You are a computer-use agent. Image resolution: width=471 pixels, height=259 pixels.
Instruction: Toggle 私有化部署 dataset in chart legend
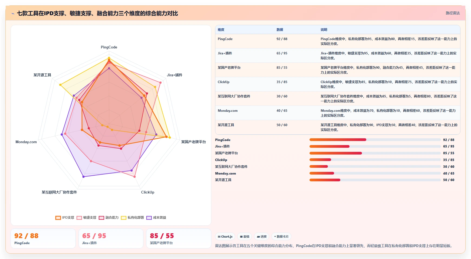[x=132, y=218]
